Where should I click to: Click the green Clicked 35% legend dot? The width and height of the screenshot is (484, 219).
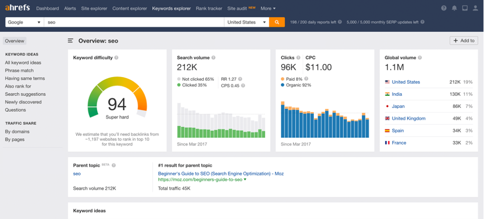point(179,85)
